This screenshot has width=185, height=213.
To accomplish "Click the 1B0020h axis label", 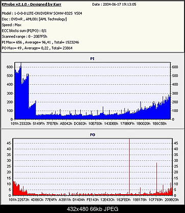I will point(143,124).
